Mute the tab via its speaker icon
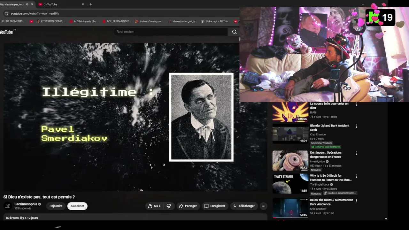409x230 pixels. [x=27, y=4]
